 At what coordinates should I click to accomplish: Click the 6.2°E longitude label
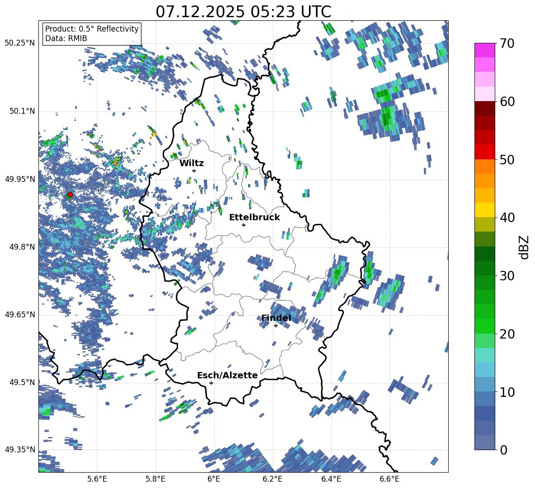point(272,479)
